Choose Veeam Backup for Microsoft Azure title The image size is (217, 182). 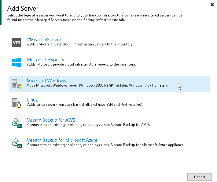[x=62, y=140]
